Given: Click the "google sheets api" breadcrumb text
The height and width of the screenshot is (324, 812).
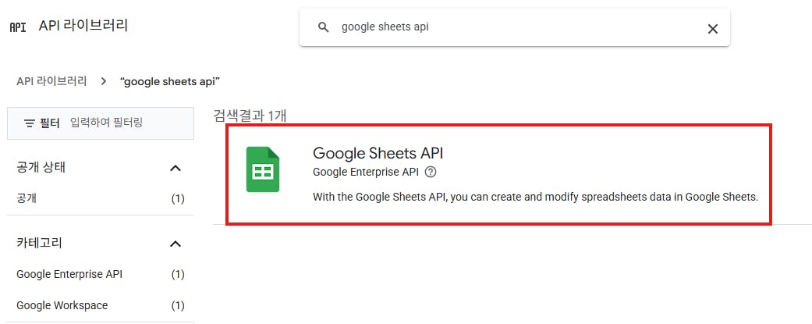Looking at the screenshot, I should (x=170, y=82).
